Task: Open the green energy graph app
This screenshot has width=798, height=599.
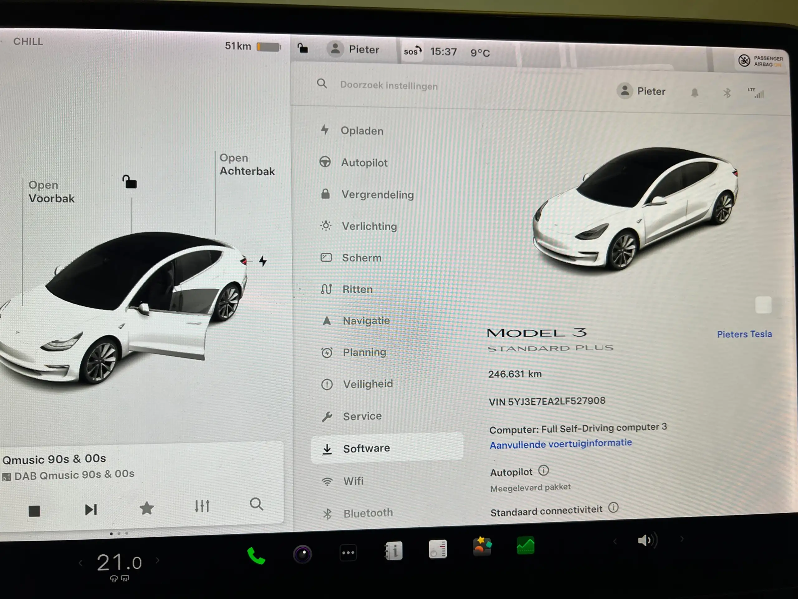Action: (x=526, y=545)
